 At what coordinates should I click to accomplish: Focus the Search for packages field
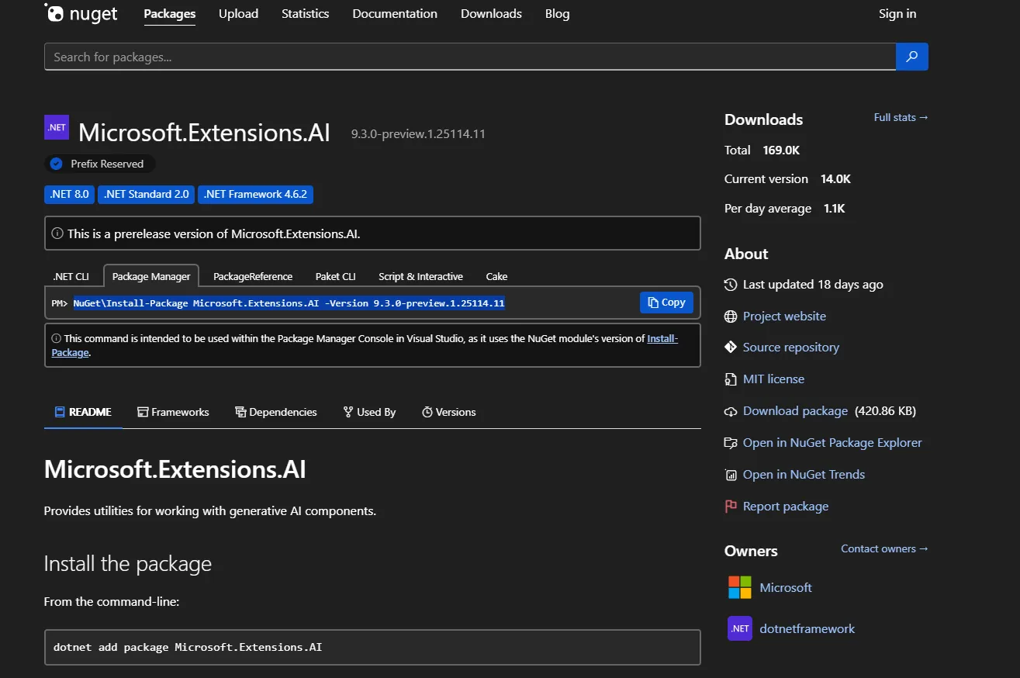pos(470,57)
